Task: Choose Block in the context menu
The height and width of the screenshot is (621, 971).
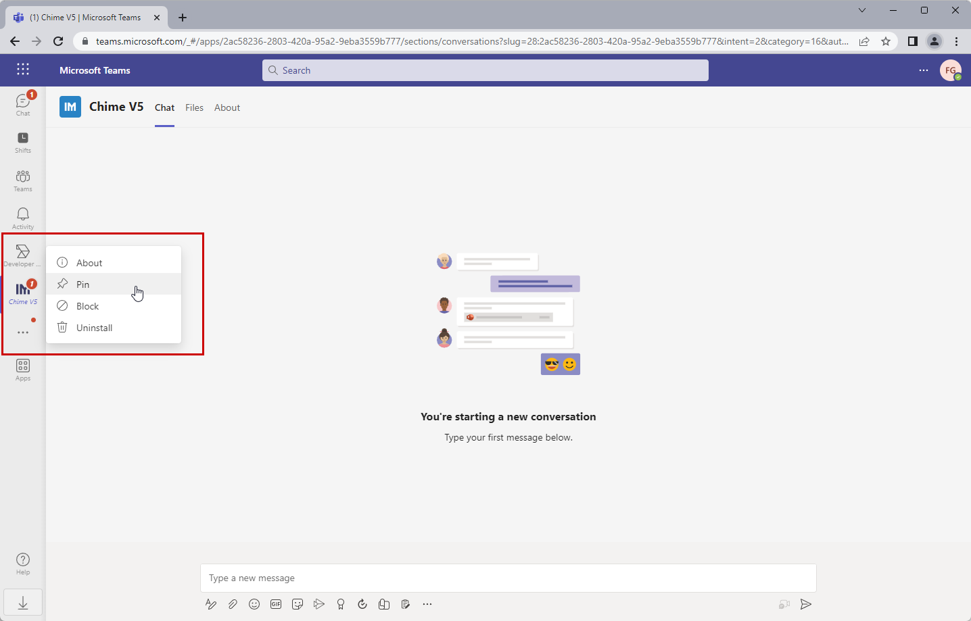Action: 114,306
